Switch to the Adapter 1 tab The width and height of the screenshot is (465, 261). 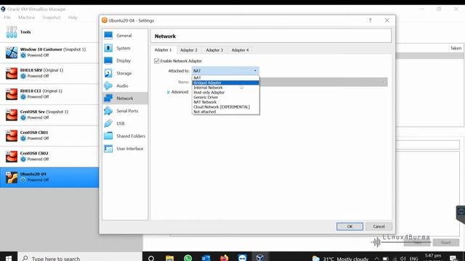pos(163,50)
